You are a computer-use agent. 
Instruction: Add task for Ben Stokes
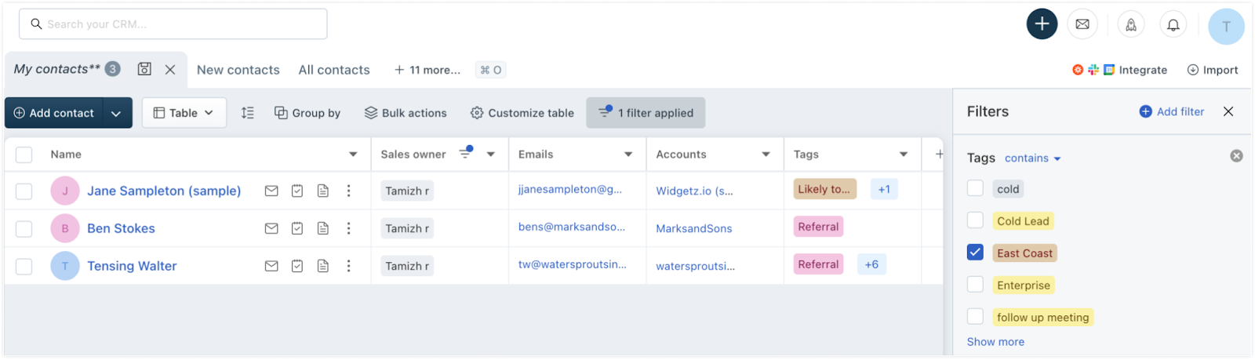point(297,228)
